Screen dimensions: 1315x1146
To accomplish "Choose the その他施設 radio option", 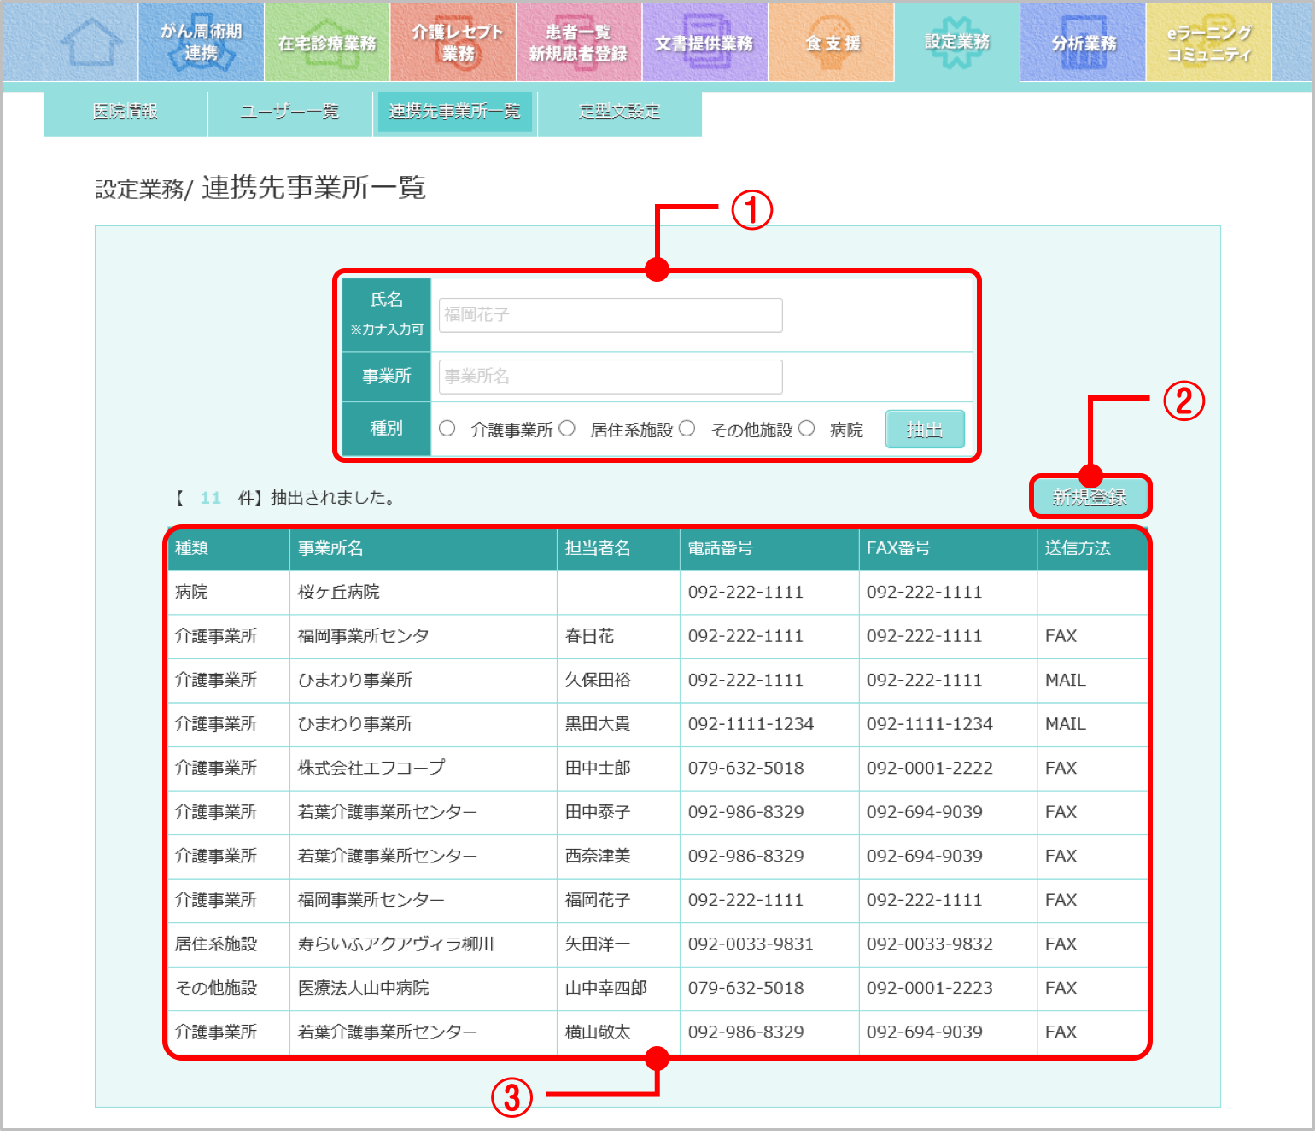I will click(687, 429).
